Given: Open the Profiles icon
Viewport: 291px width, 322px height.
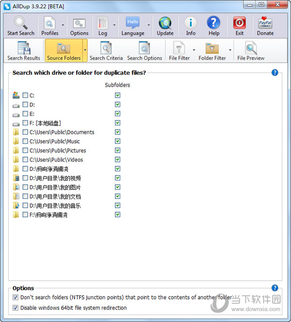Looking at the screenshot, I should click(49, 26).
